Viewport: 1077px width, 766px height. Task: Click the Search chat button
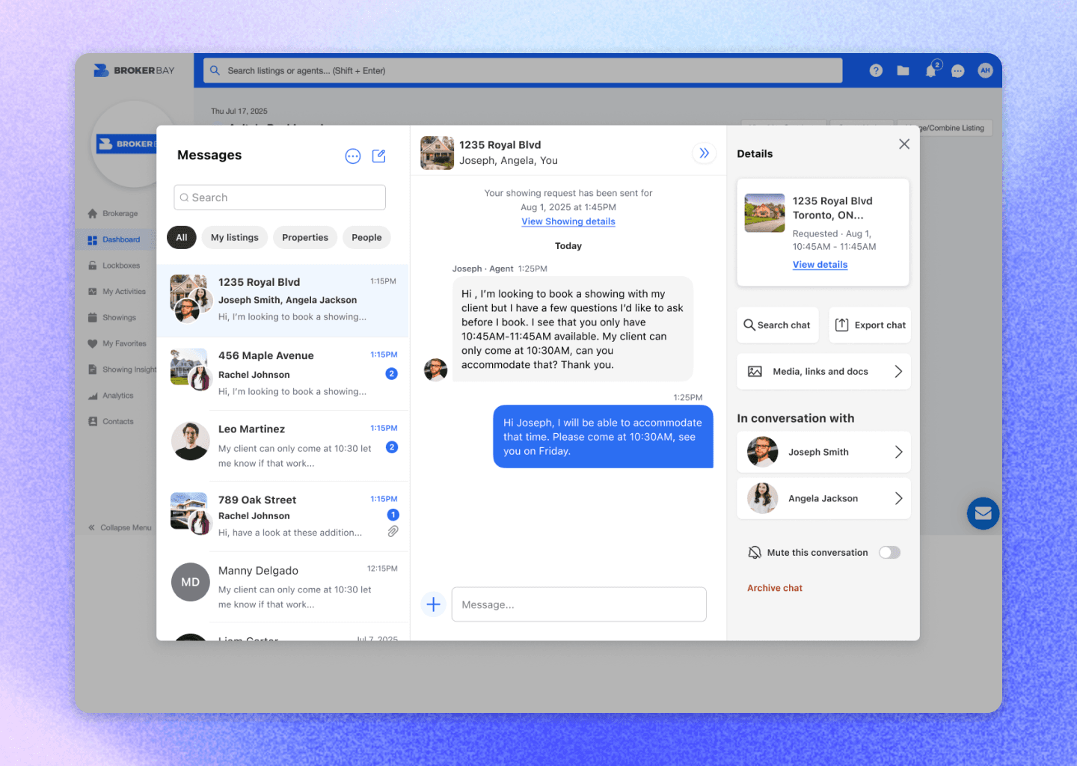(x=777, y=325)
